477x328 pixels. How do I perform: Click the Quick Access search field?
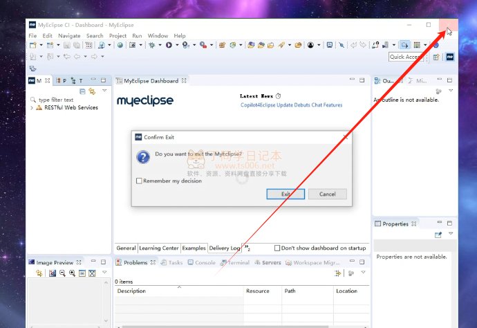tap(405, 57)
